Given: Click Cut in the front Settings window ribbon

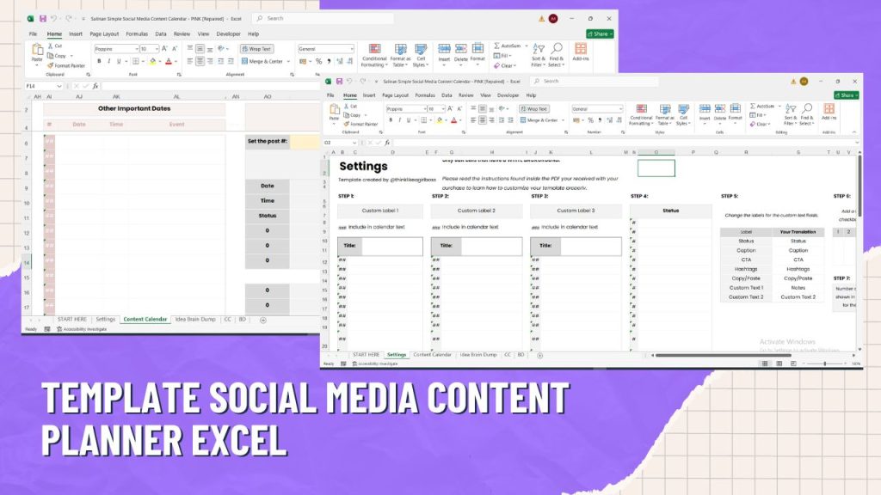Looking at the screenshot, I should tap(350, 106).
